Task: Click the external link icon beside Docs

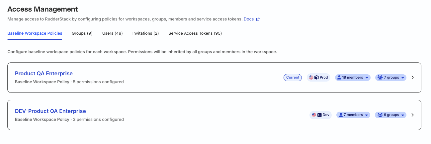Action: tap(258, 19)
